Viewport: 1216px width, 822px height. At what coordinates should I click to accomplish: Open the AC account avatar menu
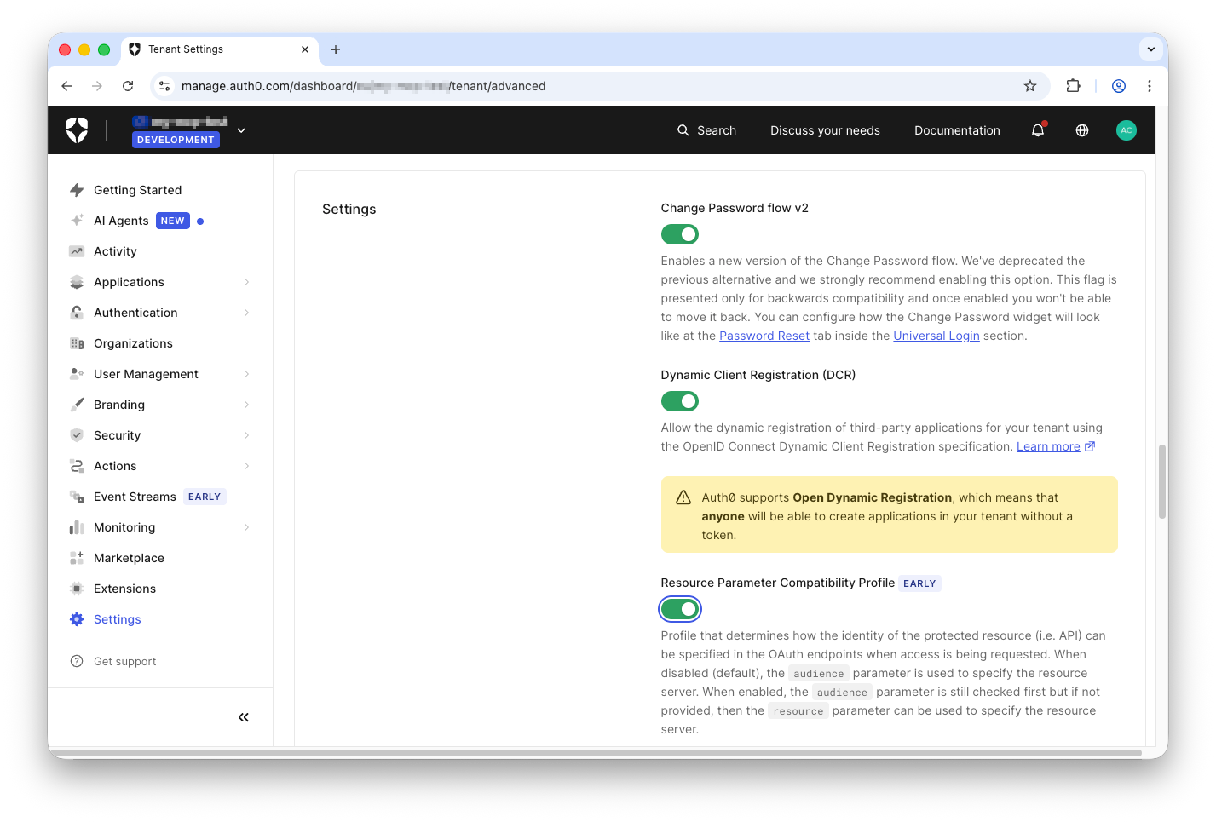1126,129
